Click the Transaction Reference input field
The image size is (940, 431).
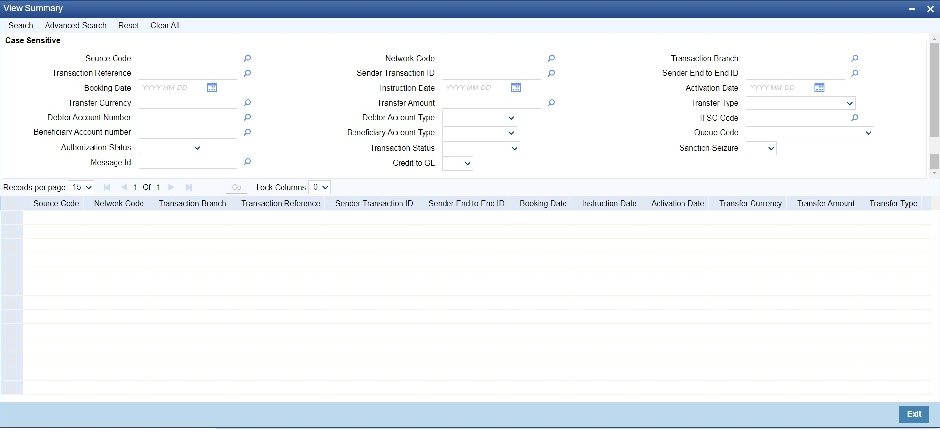click(x=188, y=73)
